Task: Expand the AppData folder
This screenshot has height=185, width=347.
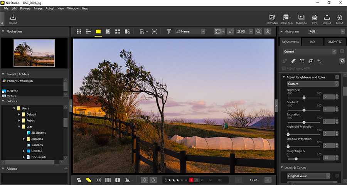Action: (24, 139)
